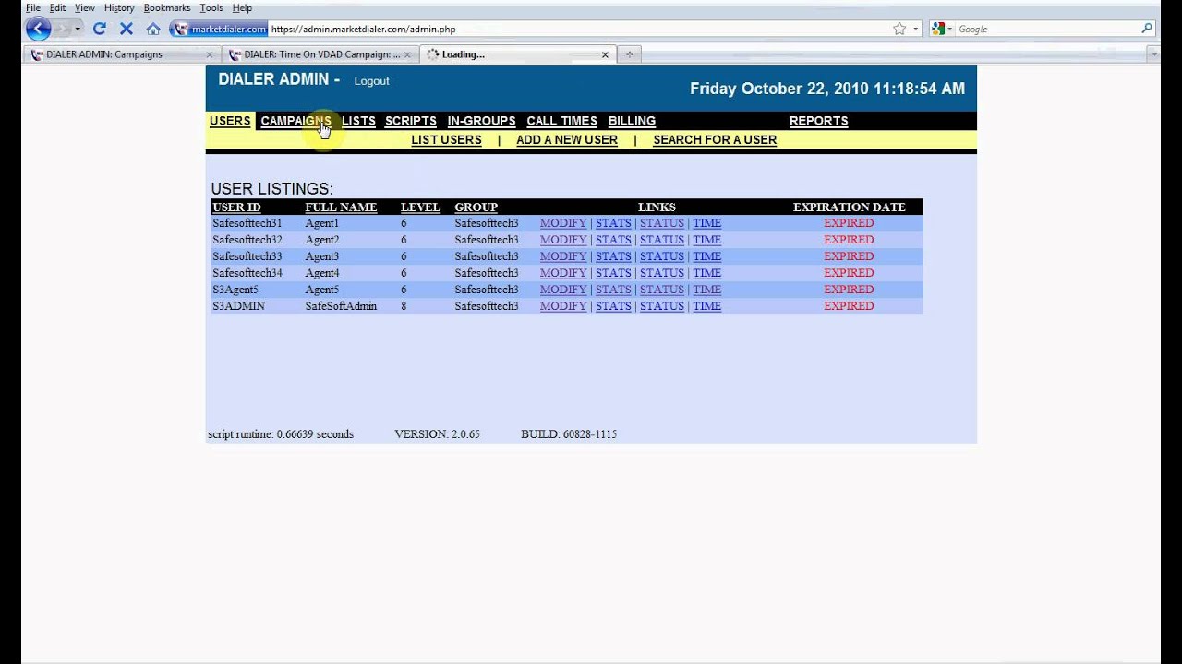The image size is (1182, 664).
Task: Open the Help menu
Action: coord(242,7)
